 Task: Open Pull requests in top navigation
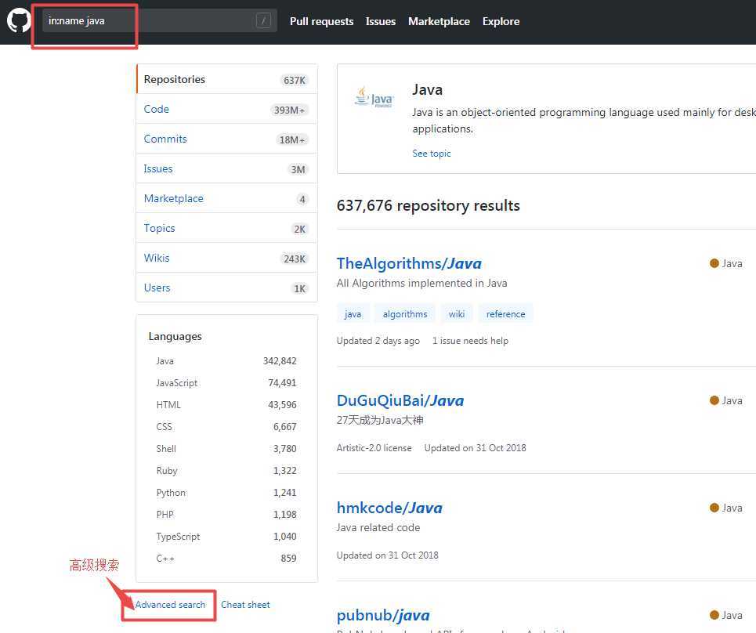(321, 21)
